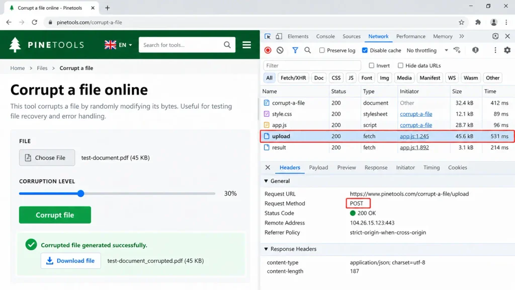
Task: Click the Choose File button
Action: tap(47, 158)
